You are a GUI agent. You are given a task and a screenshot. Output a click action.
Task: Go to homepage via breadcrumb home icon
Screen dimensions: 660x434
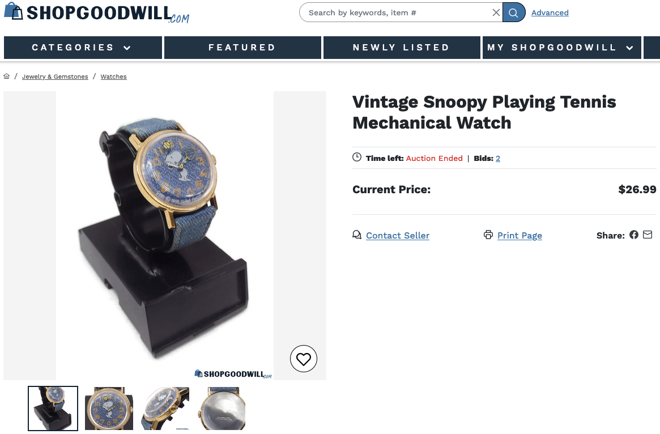6,76
